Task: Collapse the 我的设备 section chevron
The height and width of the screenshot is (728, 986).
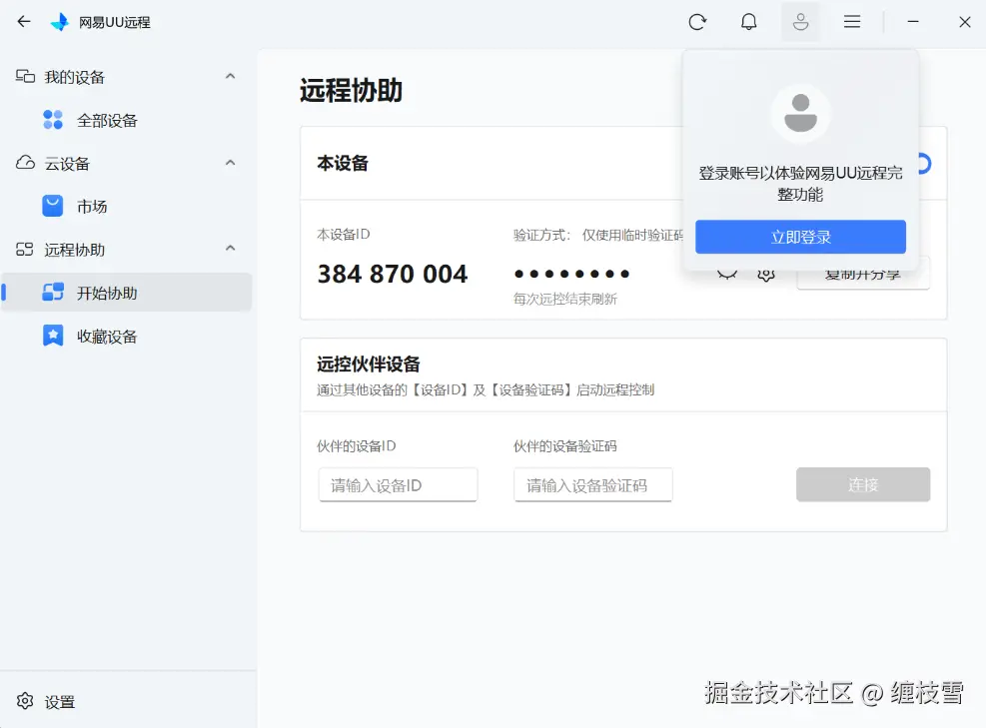Action: coord(230,77)
